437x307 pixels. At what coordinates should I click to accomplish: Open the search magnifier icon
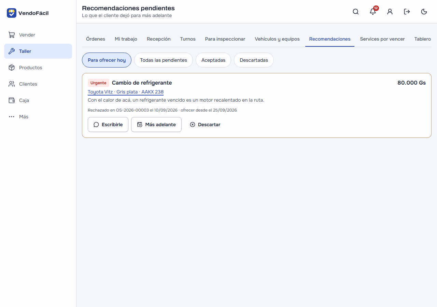pyautogui.click(x=356, y=12)
